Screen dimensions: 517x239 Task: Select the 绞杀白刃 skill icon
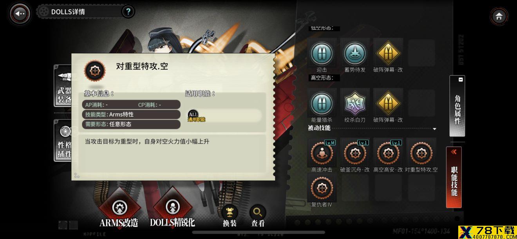pos(355,104)
